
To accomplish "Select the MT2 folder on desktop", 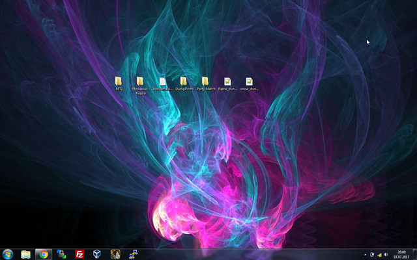I will point(119,84).
